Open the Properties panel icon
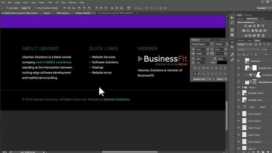 (x=232, y=30)
